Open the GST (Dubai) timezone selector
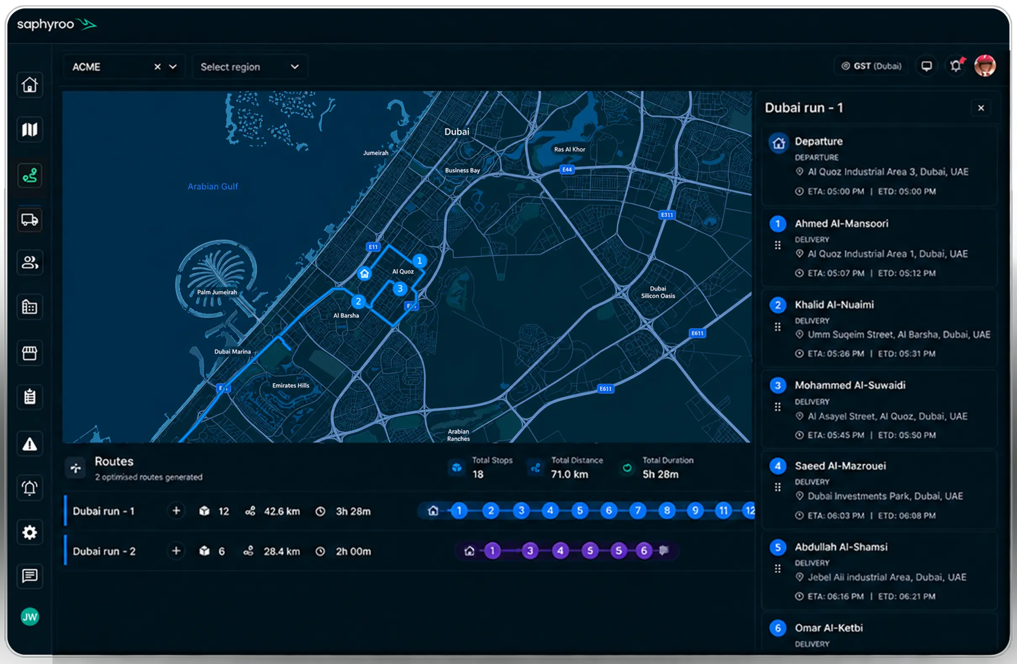Image resolution: width=1017 pixels, height=664 pixels. pos(871,66)
